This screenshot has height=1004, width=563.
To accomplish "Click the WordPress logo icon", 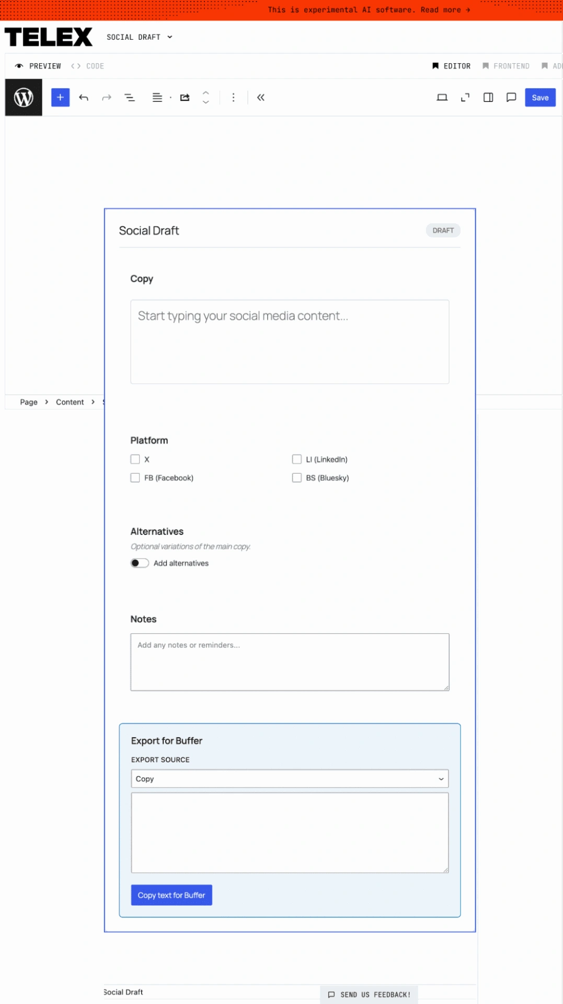I will coord(24,97).
